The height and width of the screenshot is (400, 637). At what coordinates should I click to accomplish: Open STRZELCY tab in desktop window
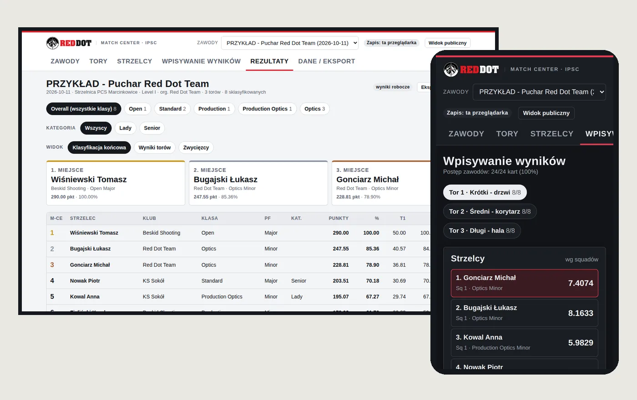click(135, 61)
